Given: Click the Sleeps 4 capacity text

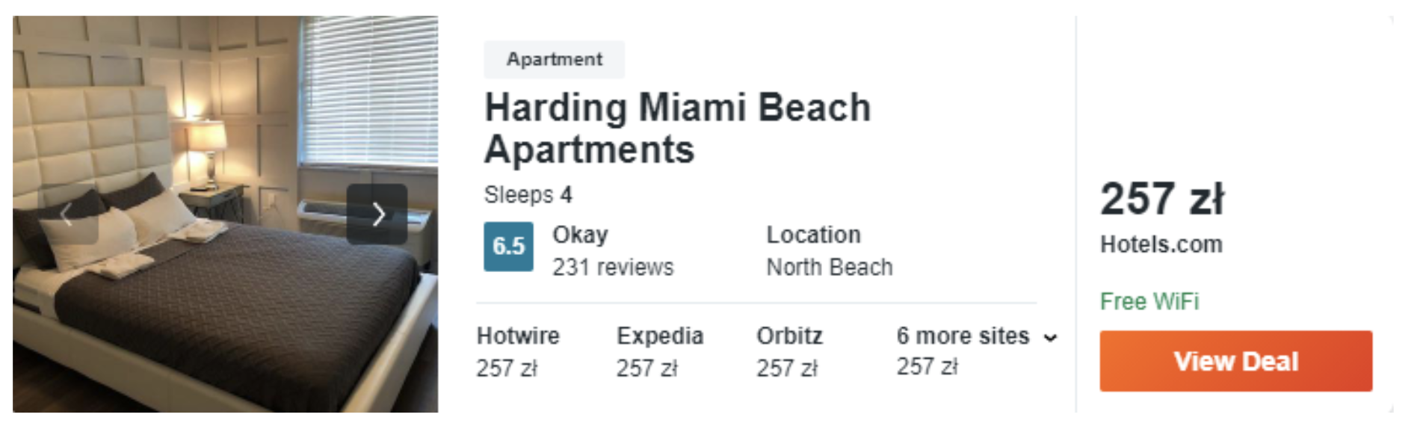Looking at the screenshot, I should [x=528, y=195].
